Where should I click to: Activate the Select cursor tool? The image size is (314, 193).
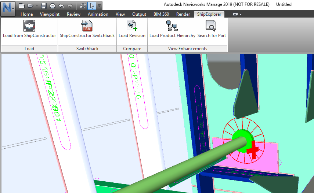tap(92, 6)
